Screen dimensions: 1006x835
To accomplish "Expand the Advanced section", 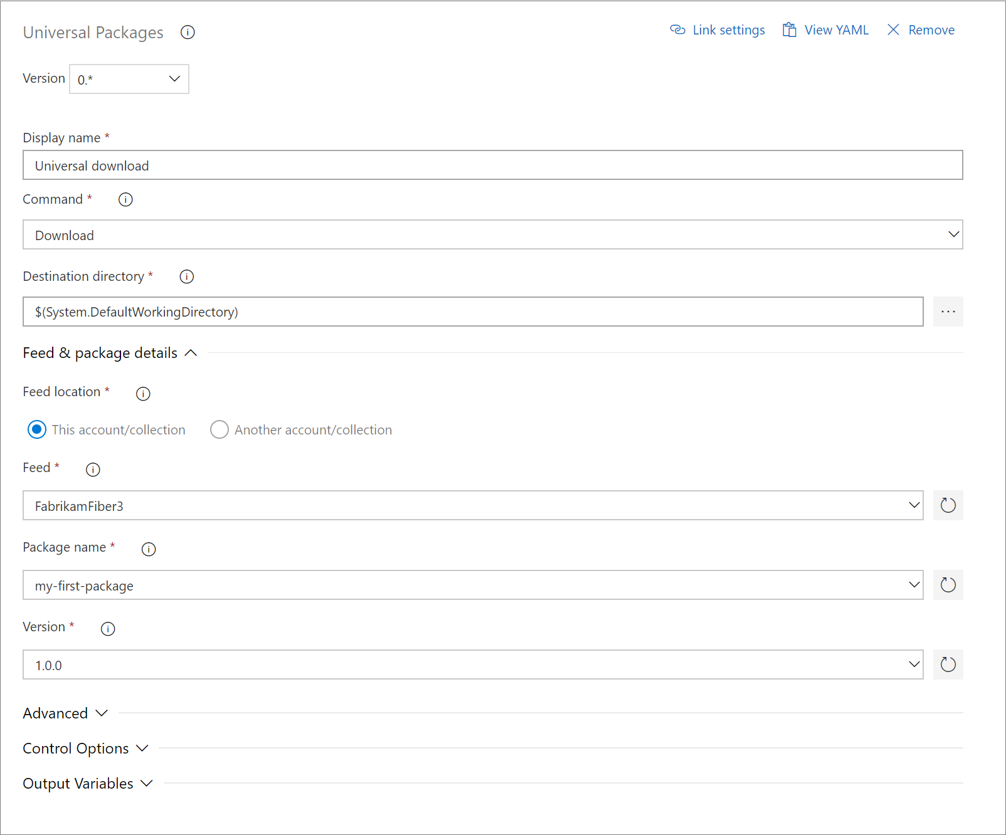I will pyautogui.click(x=65, y=713).
